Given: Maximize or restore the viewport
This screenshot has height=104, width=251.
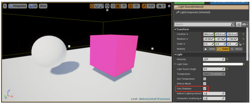Looking at the screenshot, I should [169, 6].
